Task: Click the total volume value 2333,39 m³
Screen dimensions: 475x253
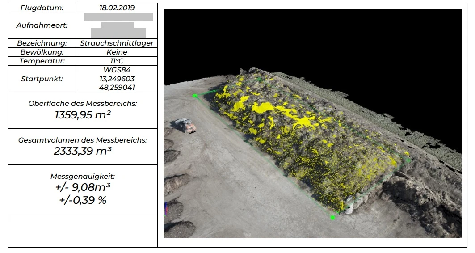Action: click(83, 151)
